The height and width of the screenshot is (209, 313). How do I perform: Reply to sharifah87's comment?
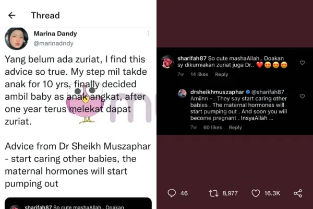point(222,75)
